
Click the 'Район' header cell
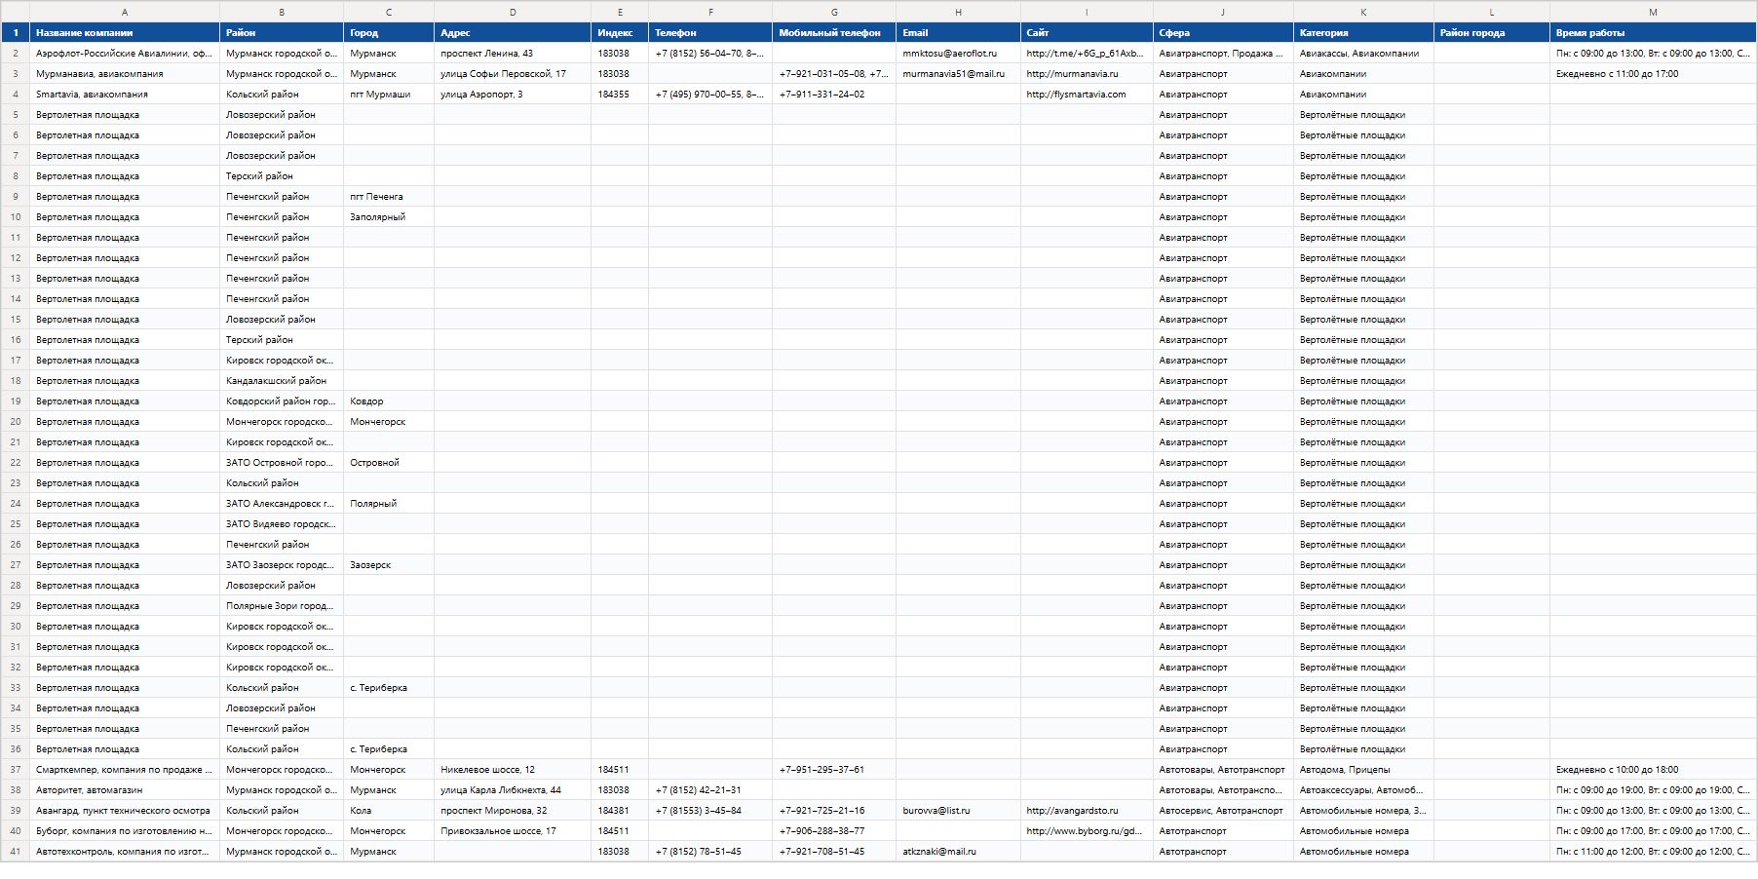[x=282, y=32]
